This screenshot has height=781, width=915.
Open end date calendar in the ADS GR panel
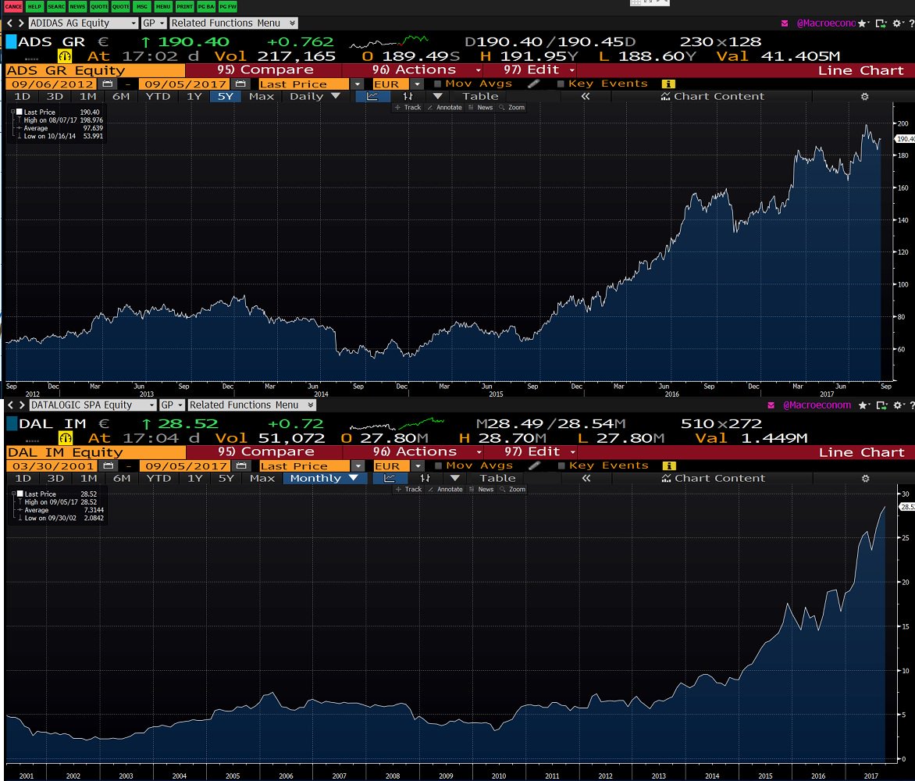(240, 84)
